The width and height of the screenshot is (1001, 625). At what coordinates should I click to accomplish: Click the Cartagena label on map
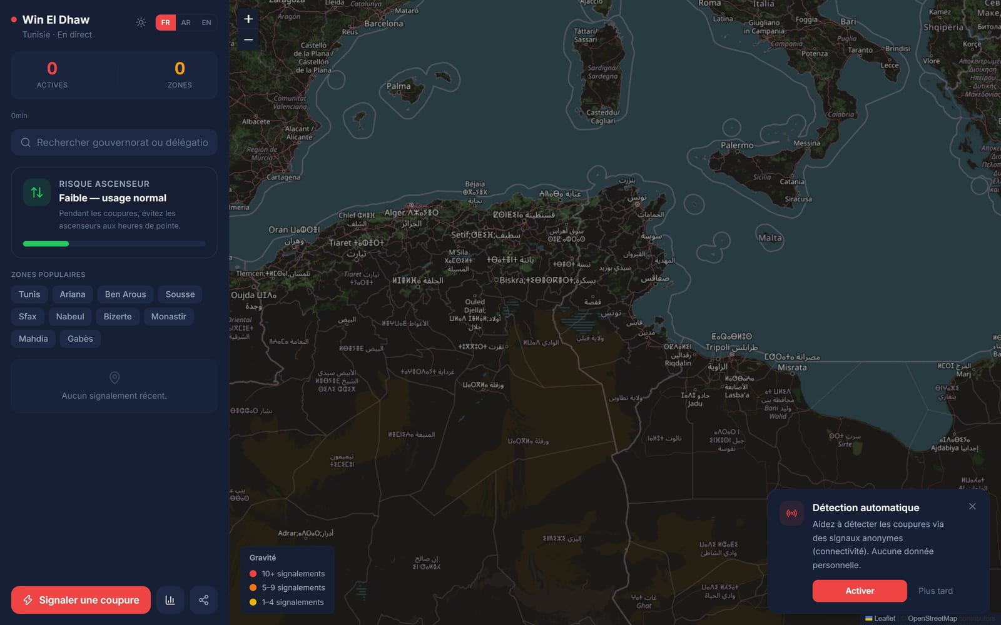pyautogui.click(x=283, y=177)
